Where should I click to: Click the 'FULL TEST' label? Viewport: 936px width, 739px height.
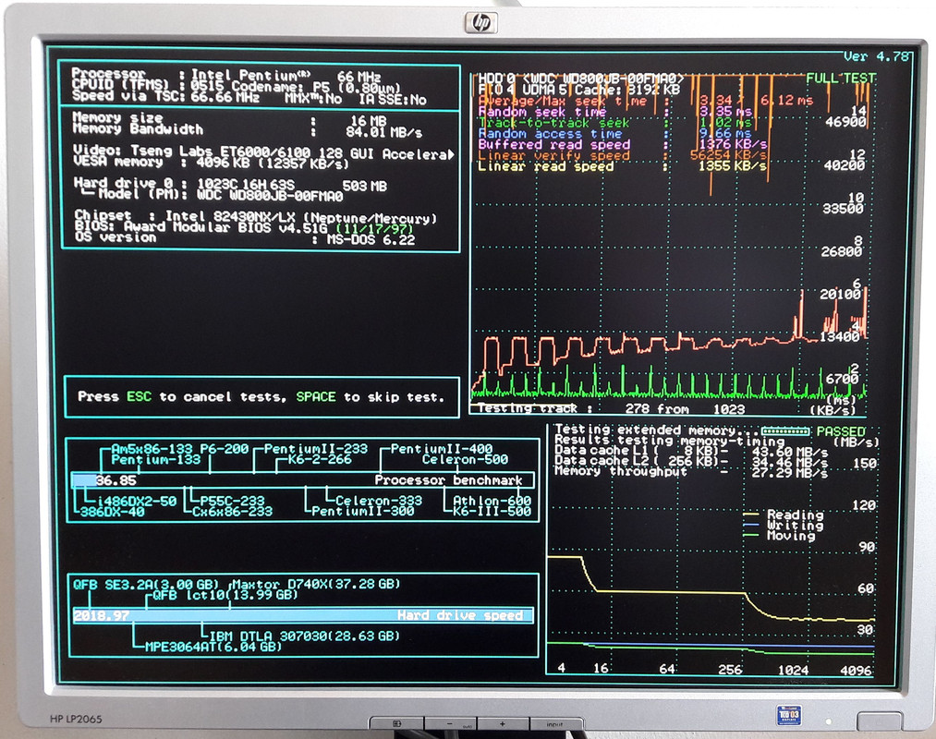pyautogui.click(x=841, y=79)
